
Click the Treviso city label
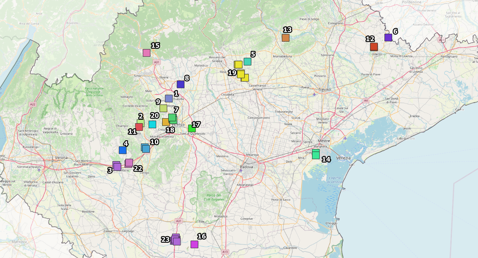(x=324, y=89)
